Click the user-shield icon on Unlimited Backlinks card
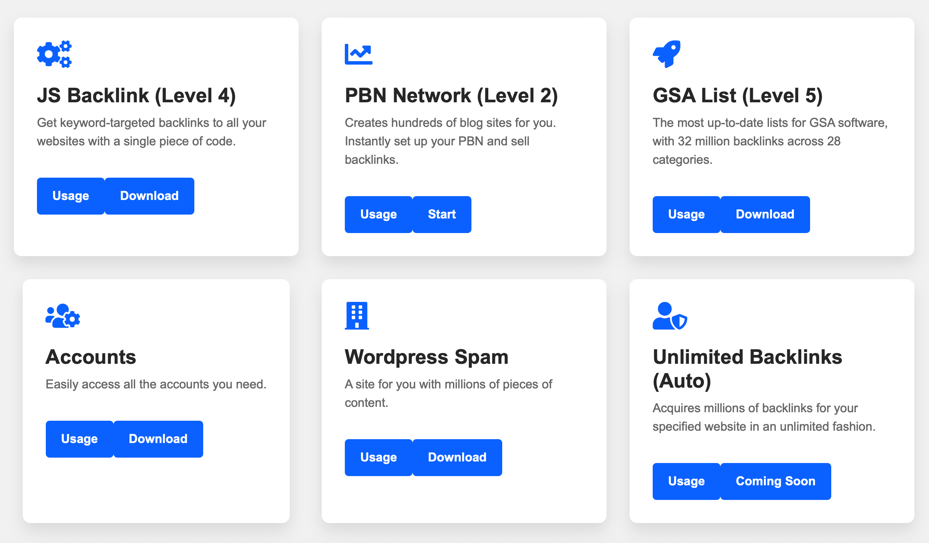The image size is (929, 543). pos(670,316)
